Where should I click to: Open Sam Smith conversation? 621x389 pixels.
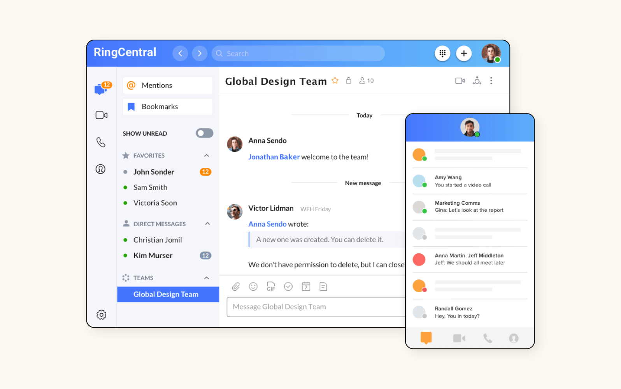click(x=168, y=187)
